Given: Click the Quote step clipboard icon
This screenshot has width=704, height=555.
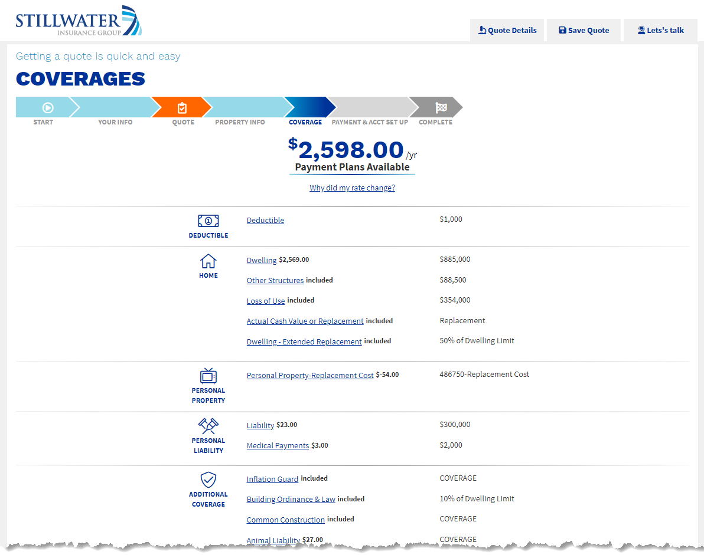Looking at the screenshot, I should 182,107.
